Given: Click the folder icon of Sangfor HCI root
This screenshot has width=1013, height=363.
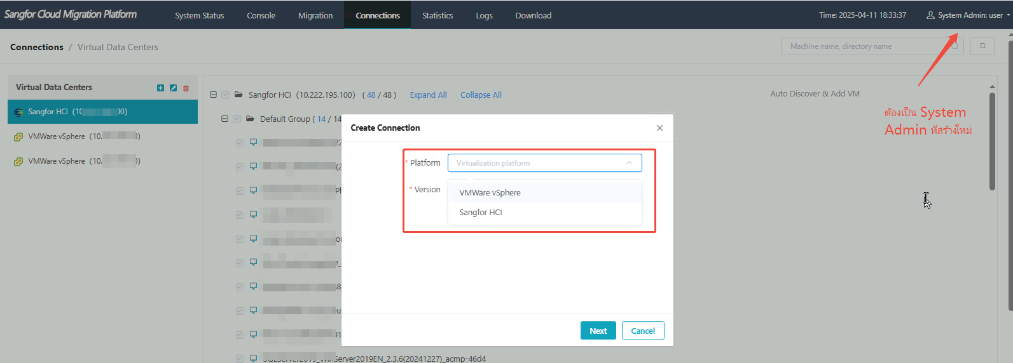Looking at the screenshot, I should click(x=238, y=95).
